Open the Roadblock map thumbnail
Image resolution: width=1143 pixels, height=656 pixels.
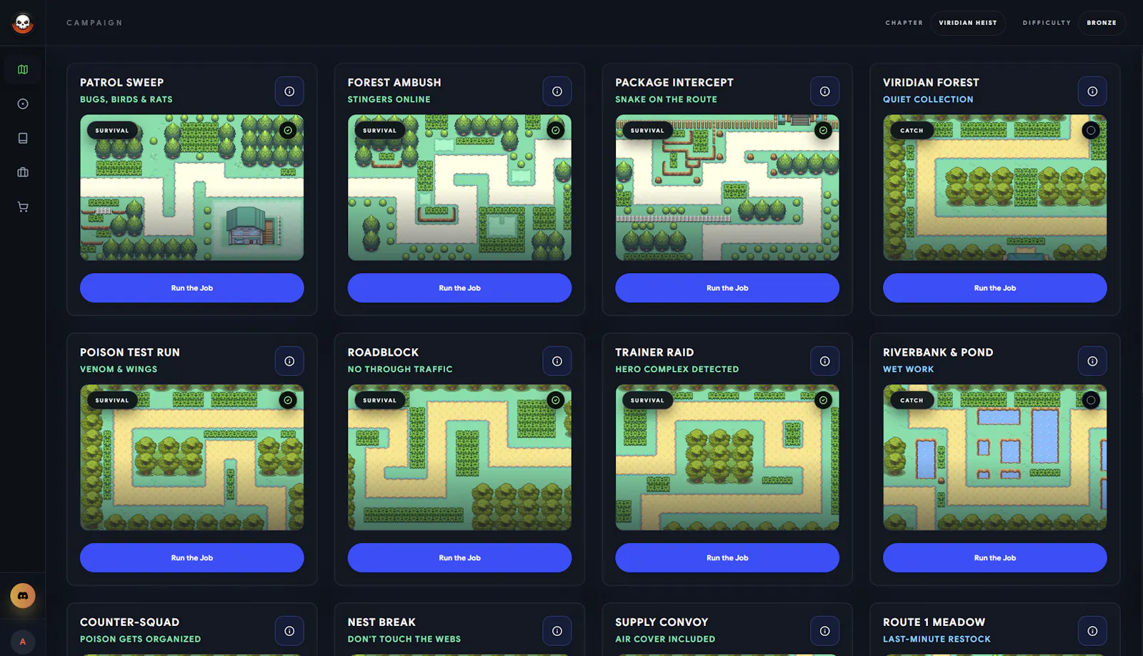pyautogui.click(x=459, y=457)
